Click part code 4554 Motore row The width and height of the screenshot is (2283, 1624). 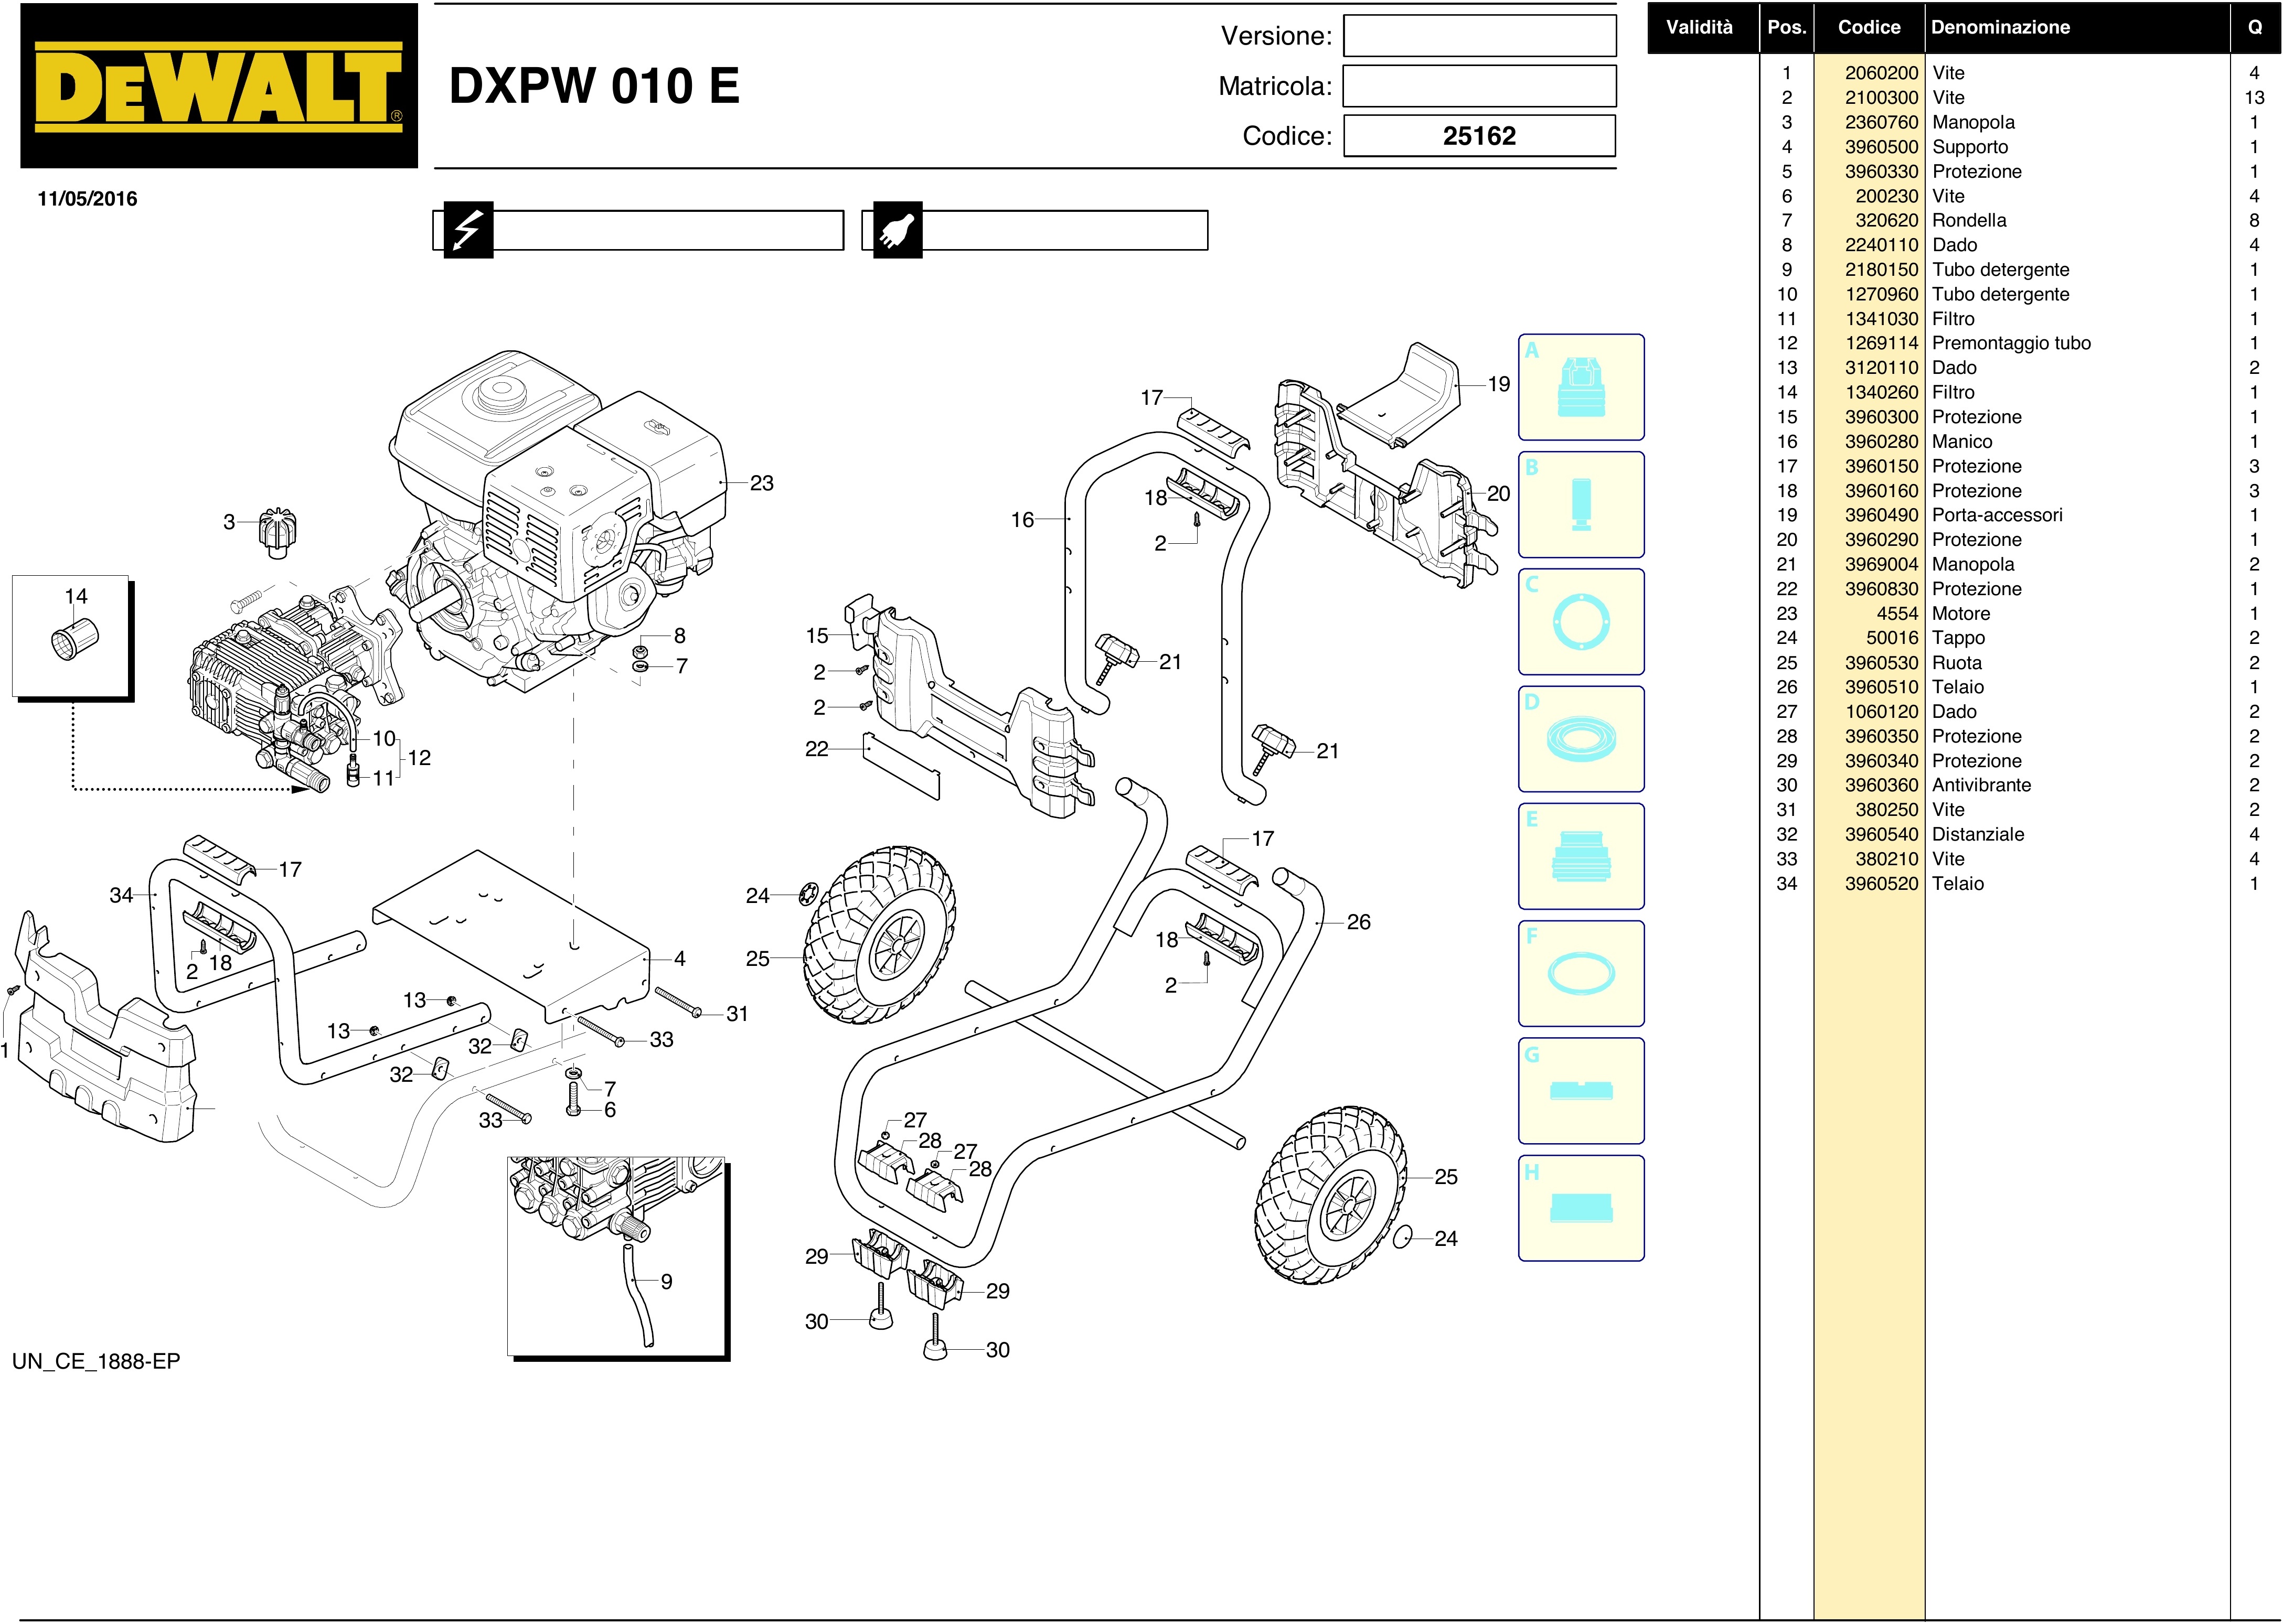(x=1897, y=613)
